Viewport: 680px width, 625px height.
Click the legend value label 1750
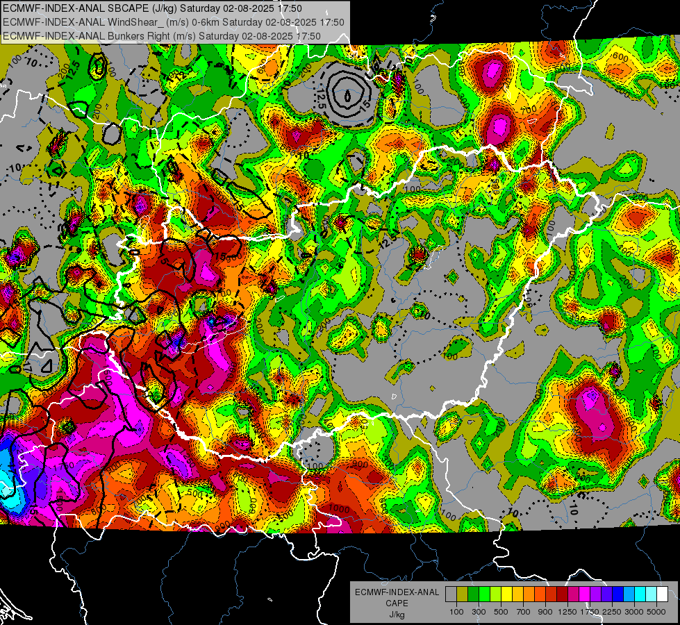coord(590,612)
